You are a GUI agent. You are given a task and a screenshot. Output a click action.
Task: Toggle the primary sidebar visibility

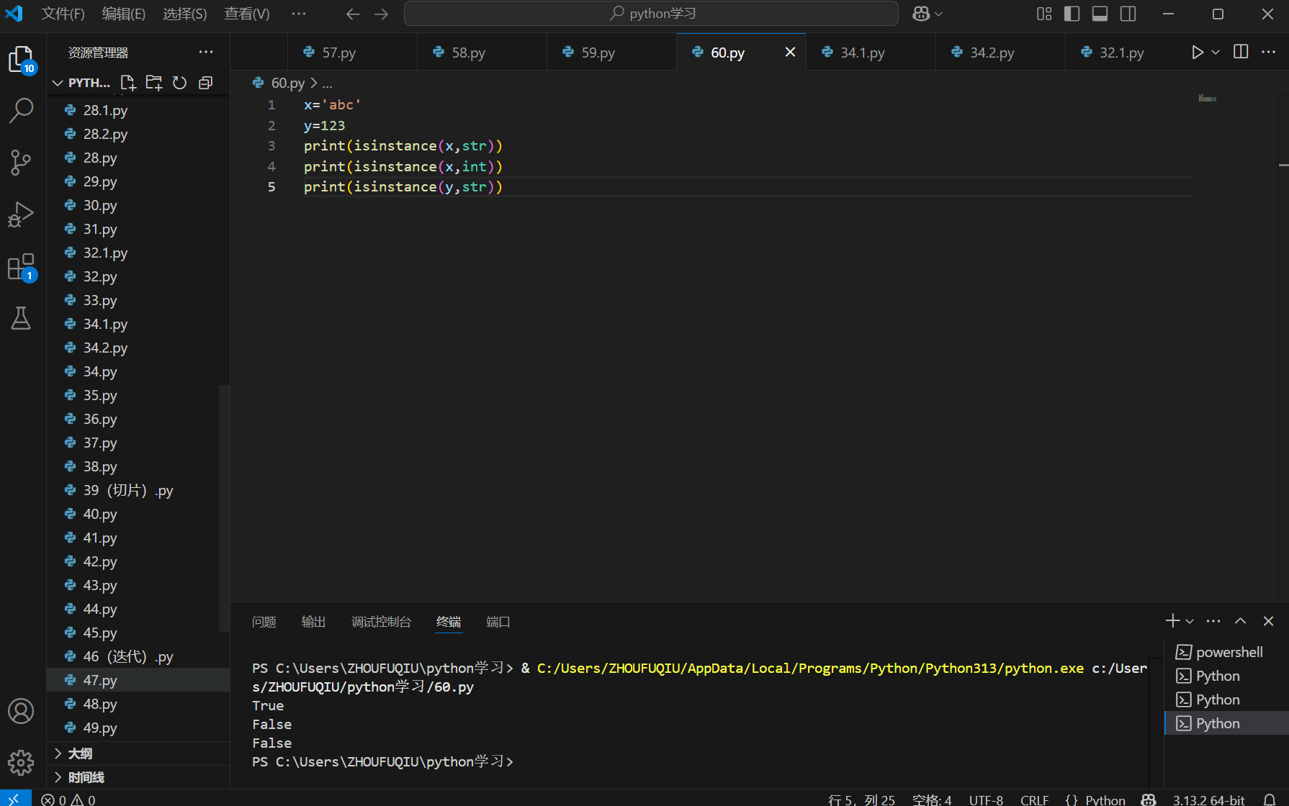(1072, 14)
